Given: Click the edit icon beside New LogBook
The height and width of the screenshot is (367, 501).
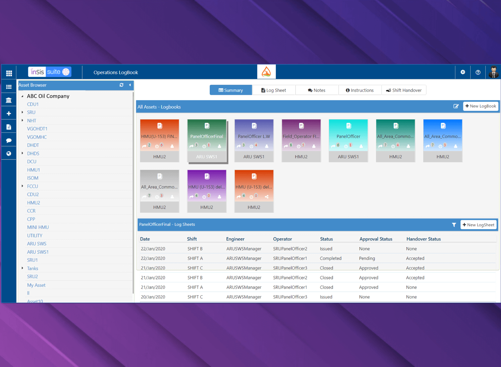Looking at the screenshot, I should [x=456, y=106].
